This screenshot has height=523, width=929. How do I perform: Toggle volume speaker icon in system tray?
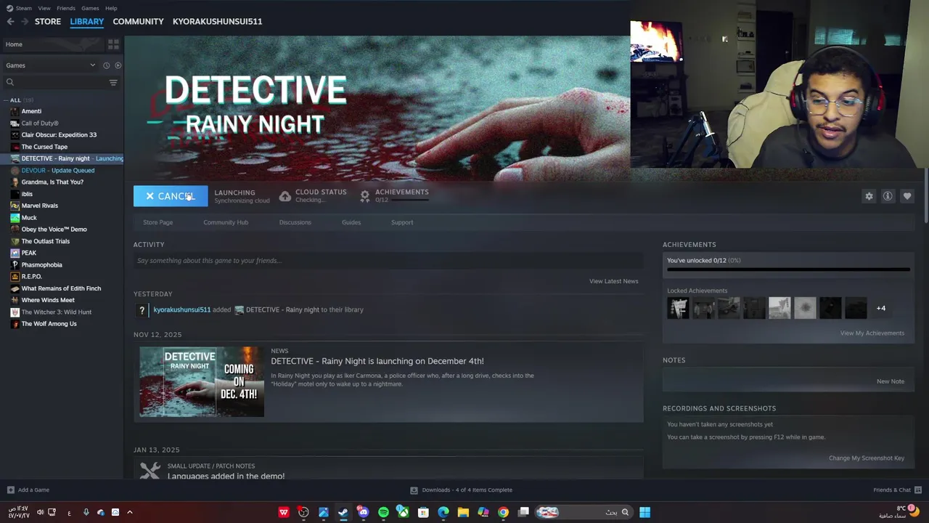coord(40,512)
